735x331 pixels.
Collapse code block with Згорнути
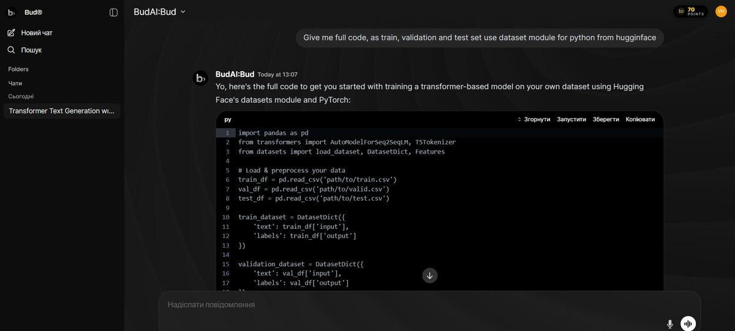click(x=533, y=119)
